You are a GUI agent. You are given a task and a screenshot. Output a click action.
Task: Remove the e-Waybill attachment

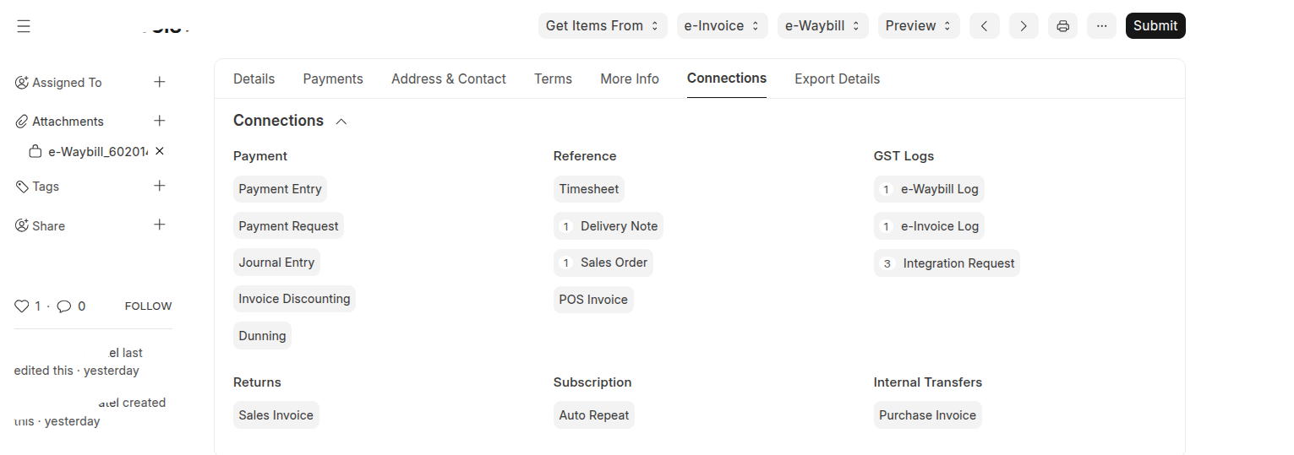click(x=160, y=151)
